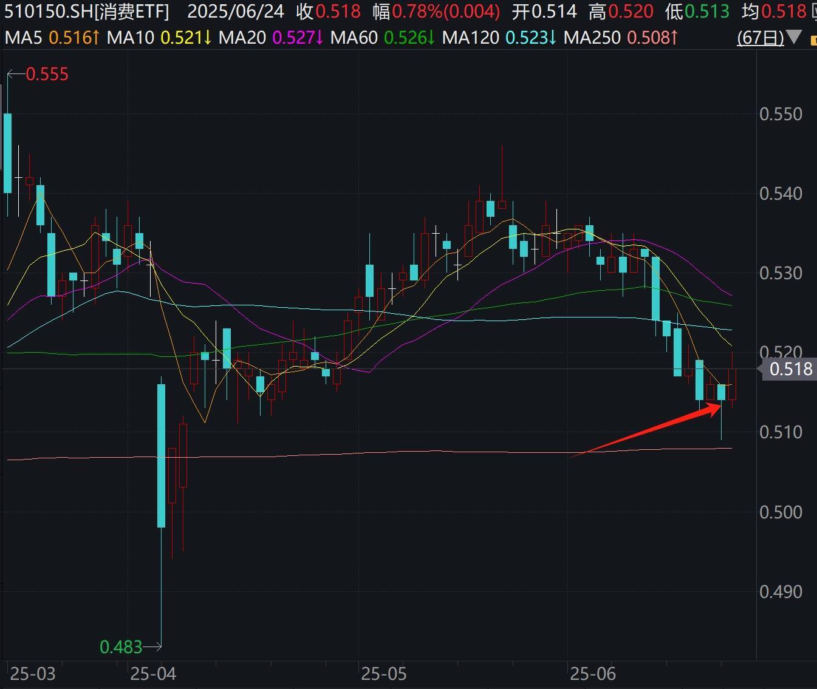Open the triangle dropdown beside 67日
This screenshot has width=817, height=689.
794,38
